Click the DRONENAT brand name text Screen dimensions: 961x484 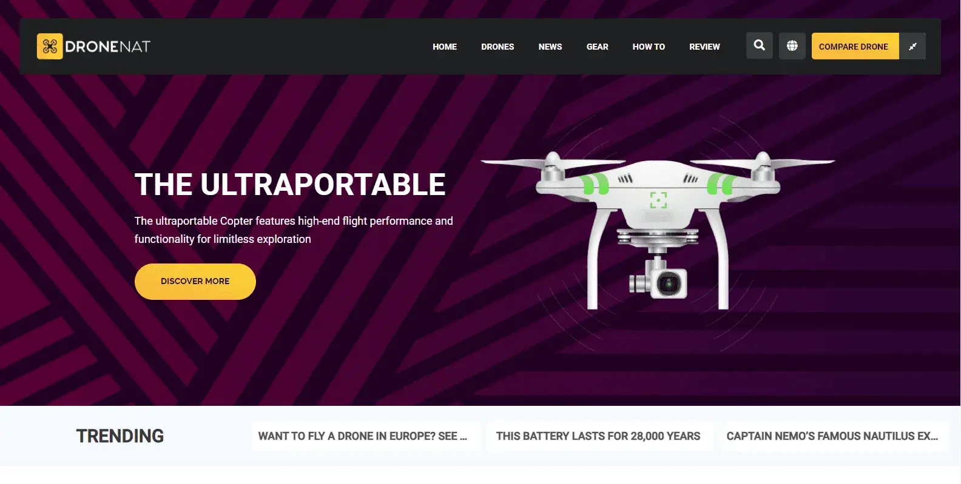107,47
